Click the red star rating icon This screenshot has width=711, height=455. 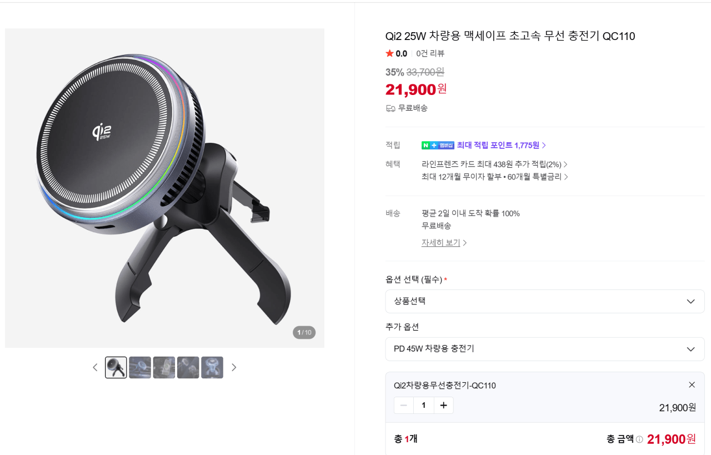(x=390, y=53)
